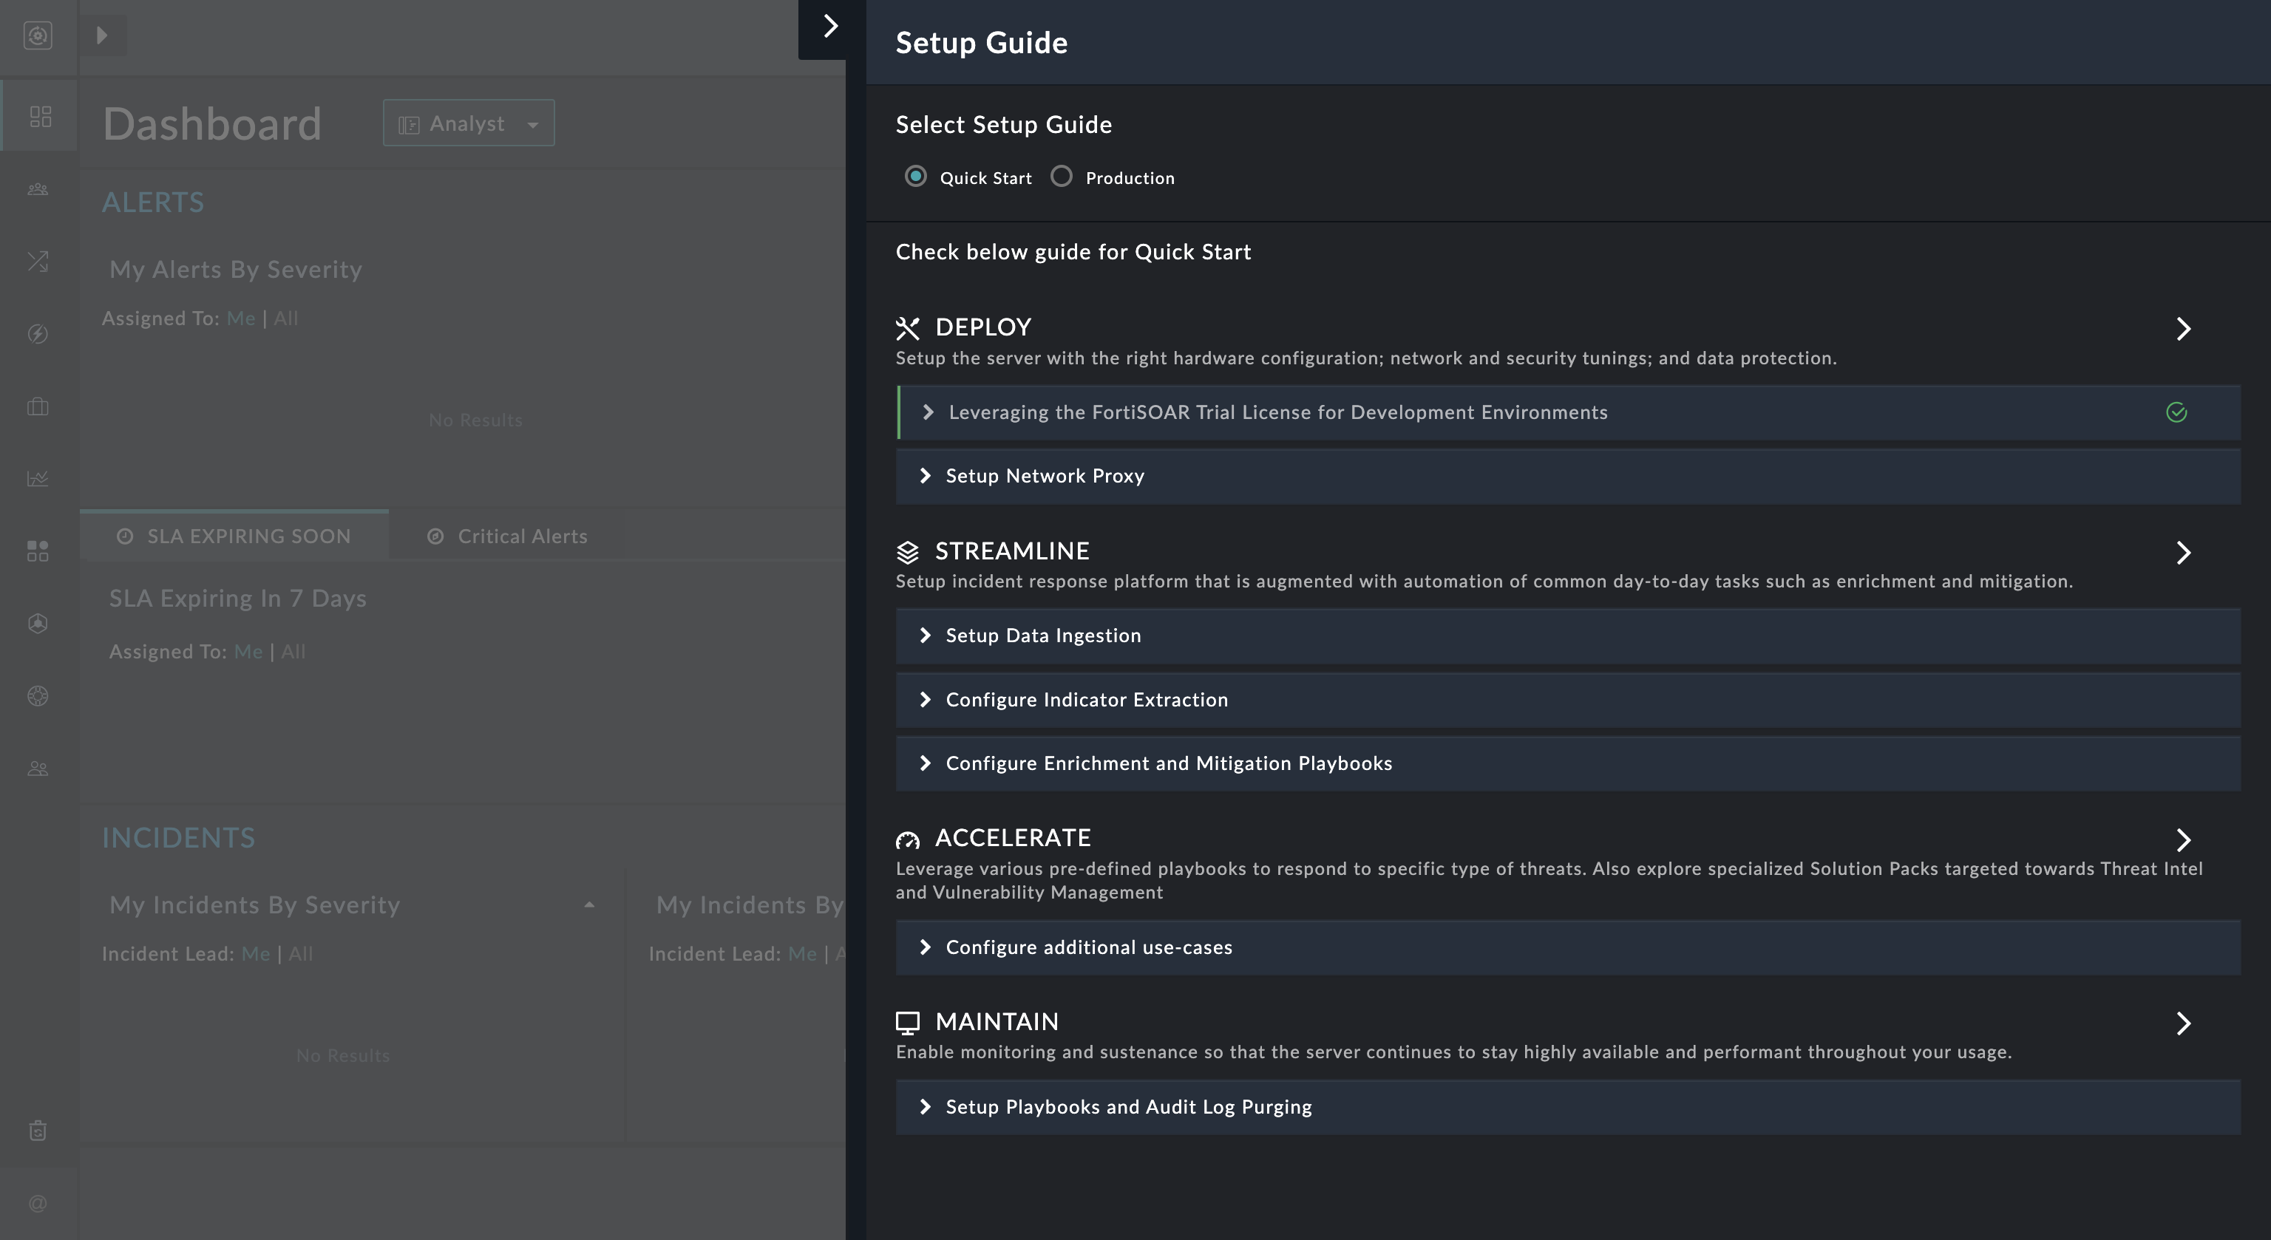Expand Setup Playbooks and Audit Log Purging
Viewport: 2271px width, 1240px height.
coord(1127,1107)
